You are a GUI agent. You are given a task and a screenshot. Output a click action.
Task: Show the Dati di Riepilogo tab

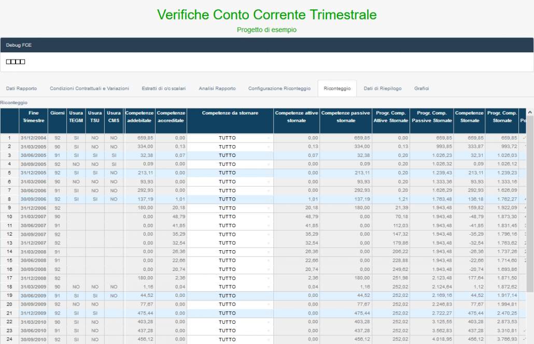pos(383,89)
